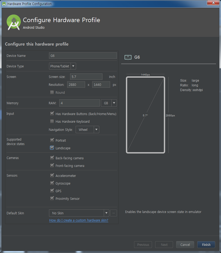
Task: Click the 'Size: large' text
Action: tap(189, 80)
